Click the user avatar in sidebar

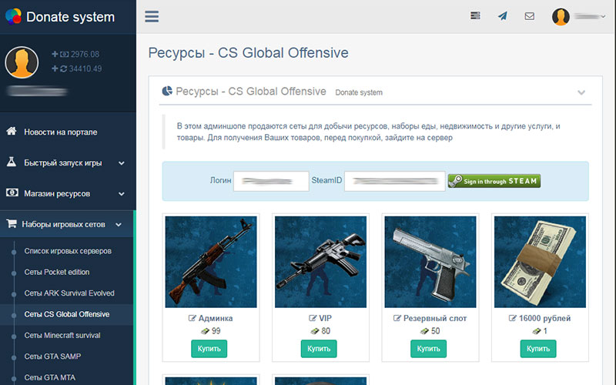coord(22,62)
